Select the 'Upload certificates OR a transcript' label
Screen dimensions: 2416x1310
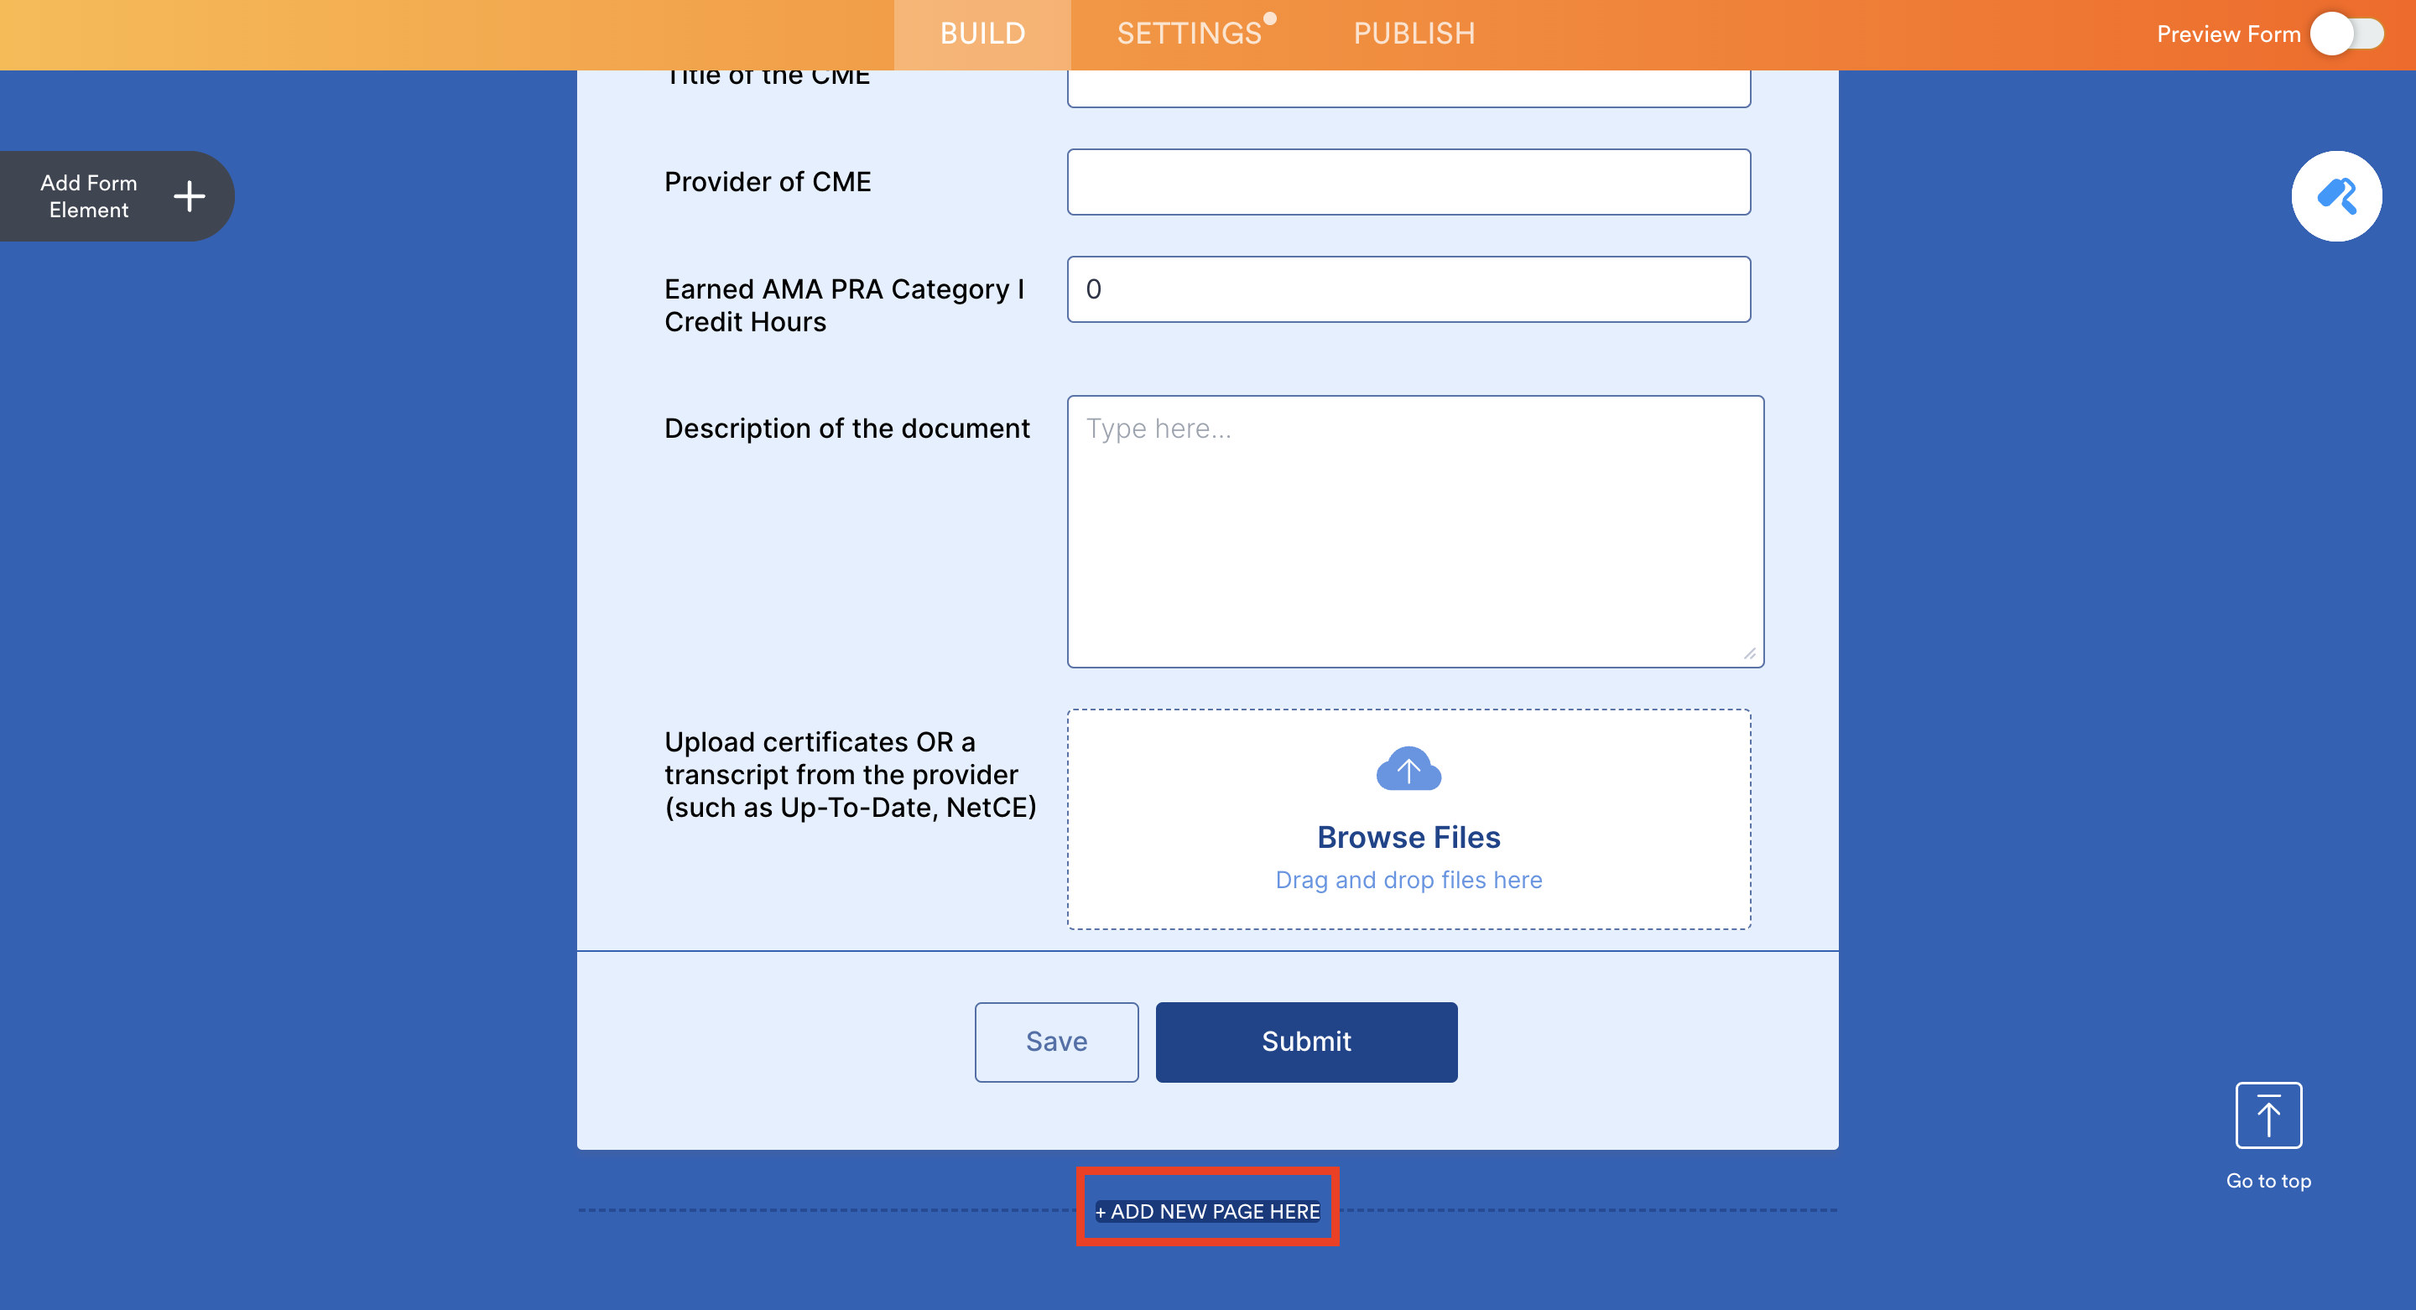point(850,775)
